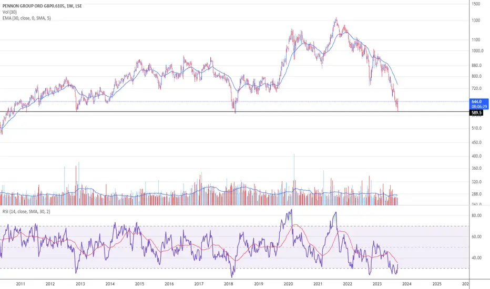Click the black 589.5 price line label
This screenshot has width=490, height=289.
click(476, 112)
